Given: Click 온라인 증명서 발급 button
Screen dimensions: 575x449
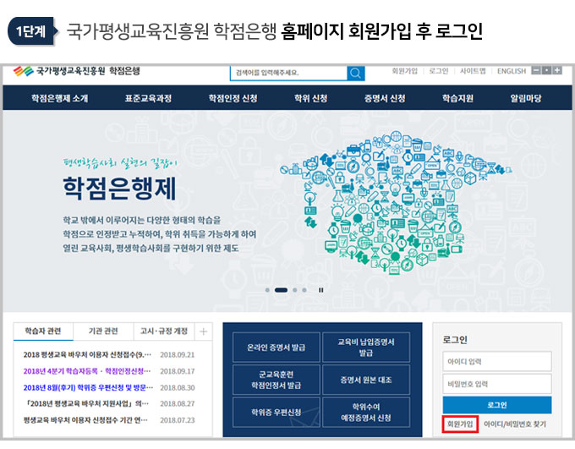Looking at the screenshot, I should pyautogui.click(x=277, y=348).
